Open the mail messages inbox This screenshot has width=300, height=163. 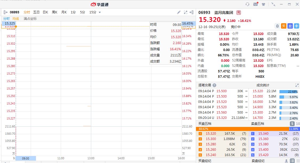coord(256,4)
